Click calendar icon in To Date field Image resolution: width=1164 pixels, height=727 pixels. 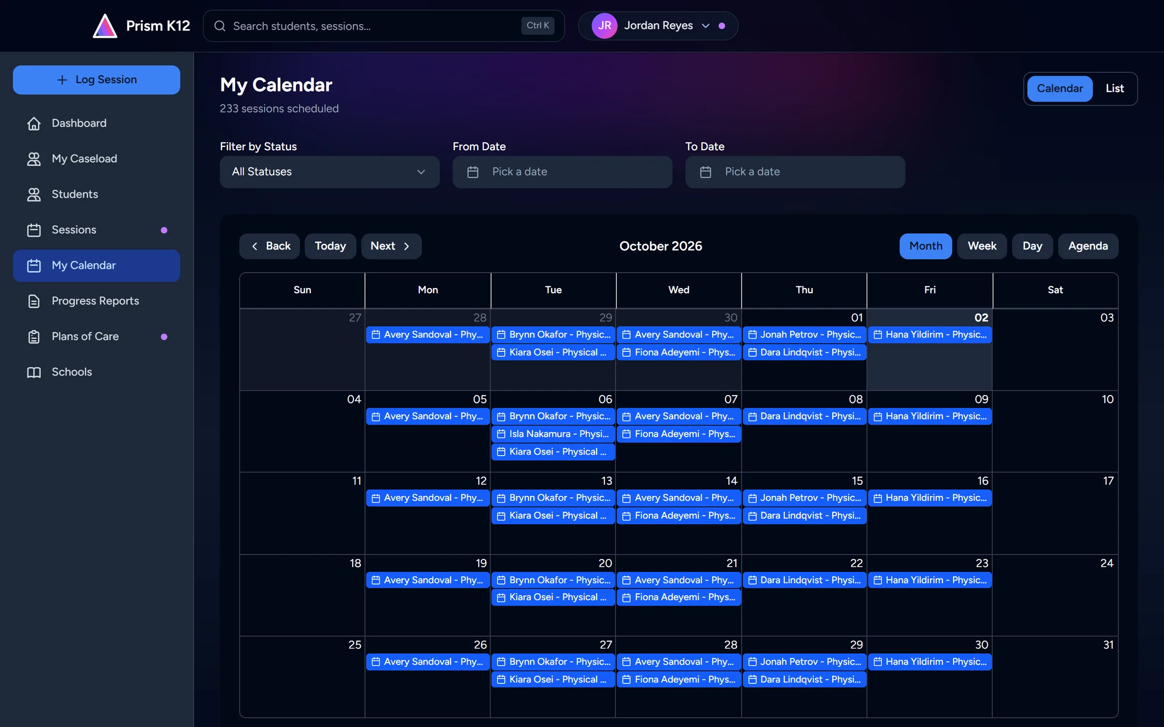[706, 172]
